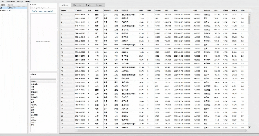The height and width of the screenshot is (136, 259).
Task: Click the cost cell 164.52
Action: [x=218, y=48]
